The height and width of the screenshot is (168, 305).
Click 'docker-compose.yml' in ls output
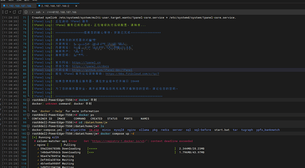click(x=47, y=130)
